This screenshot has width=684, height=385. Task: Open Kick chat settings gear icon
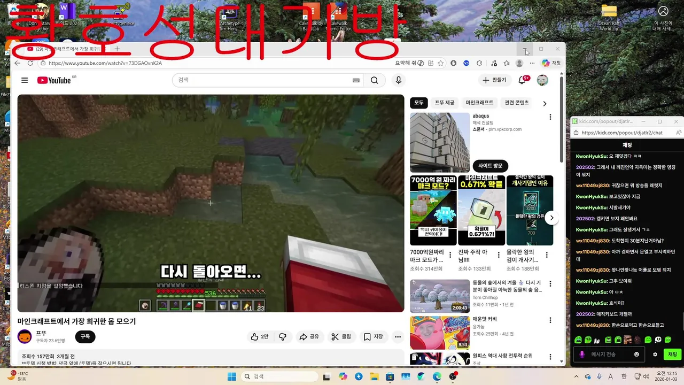pos(655,354)
